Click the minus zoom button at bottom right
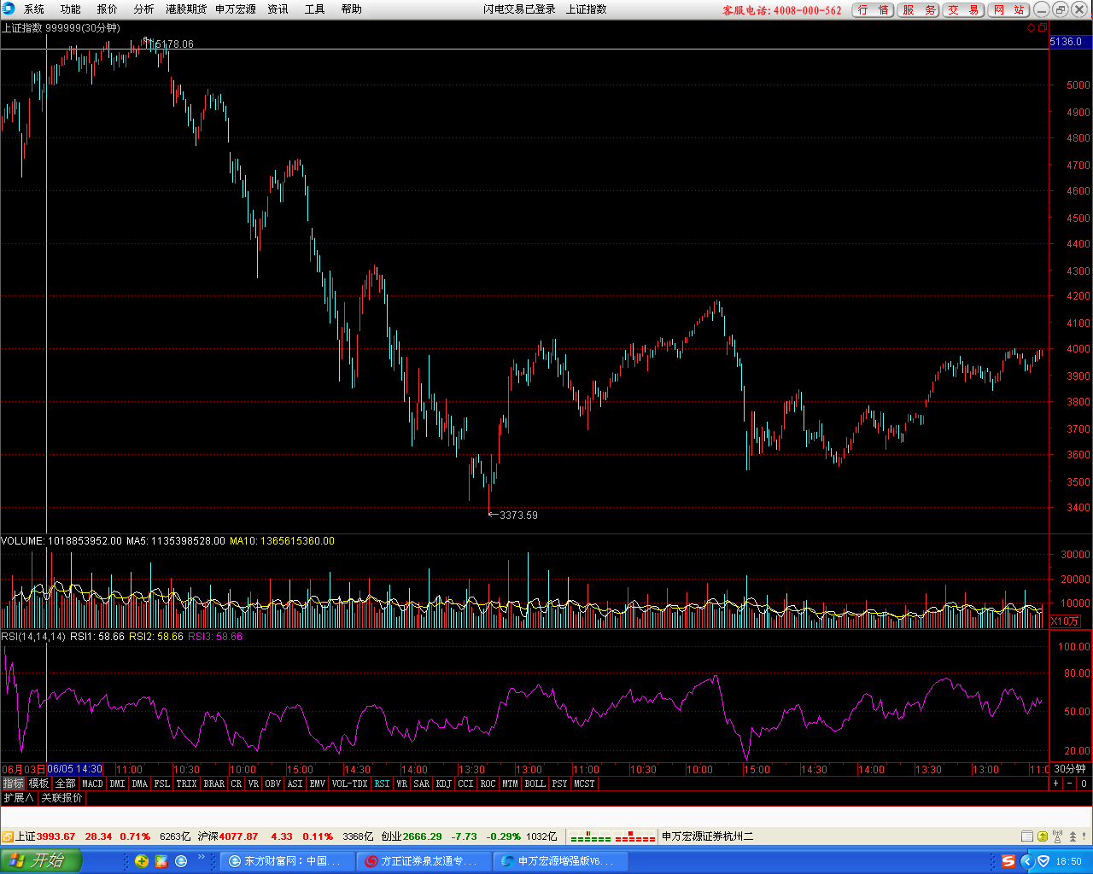 1069,784
